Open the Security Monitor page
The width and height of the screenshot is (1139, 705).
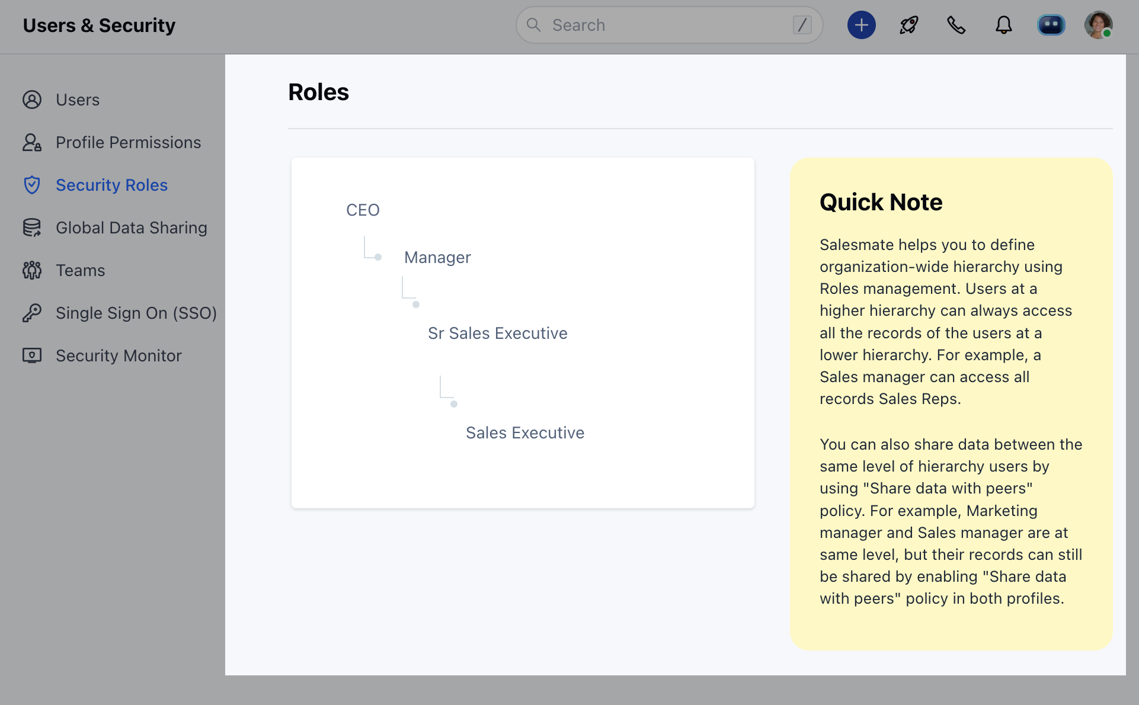point(119,355)
